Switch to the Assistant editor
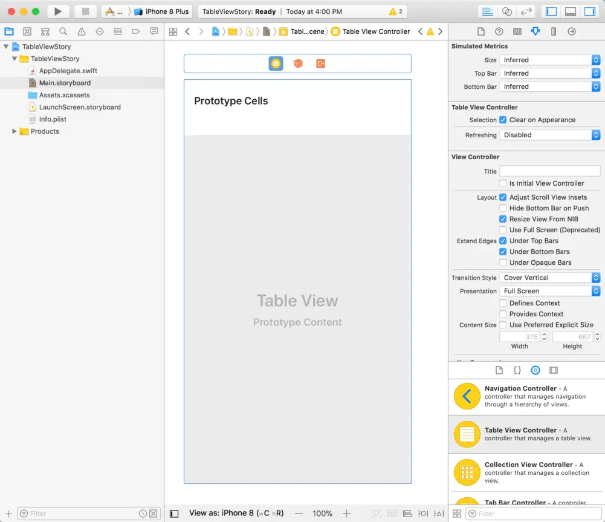The width and height of the screenshot is (605, 522). click(507, 11)
